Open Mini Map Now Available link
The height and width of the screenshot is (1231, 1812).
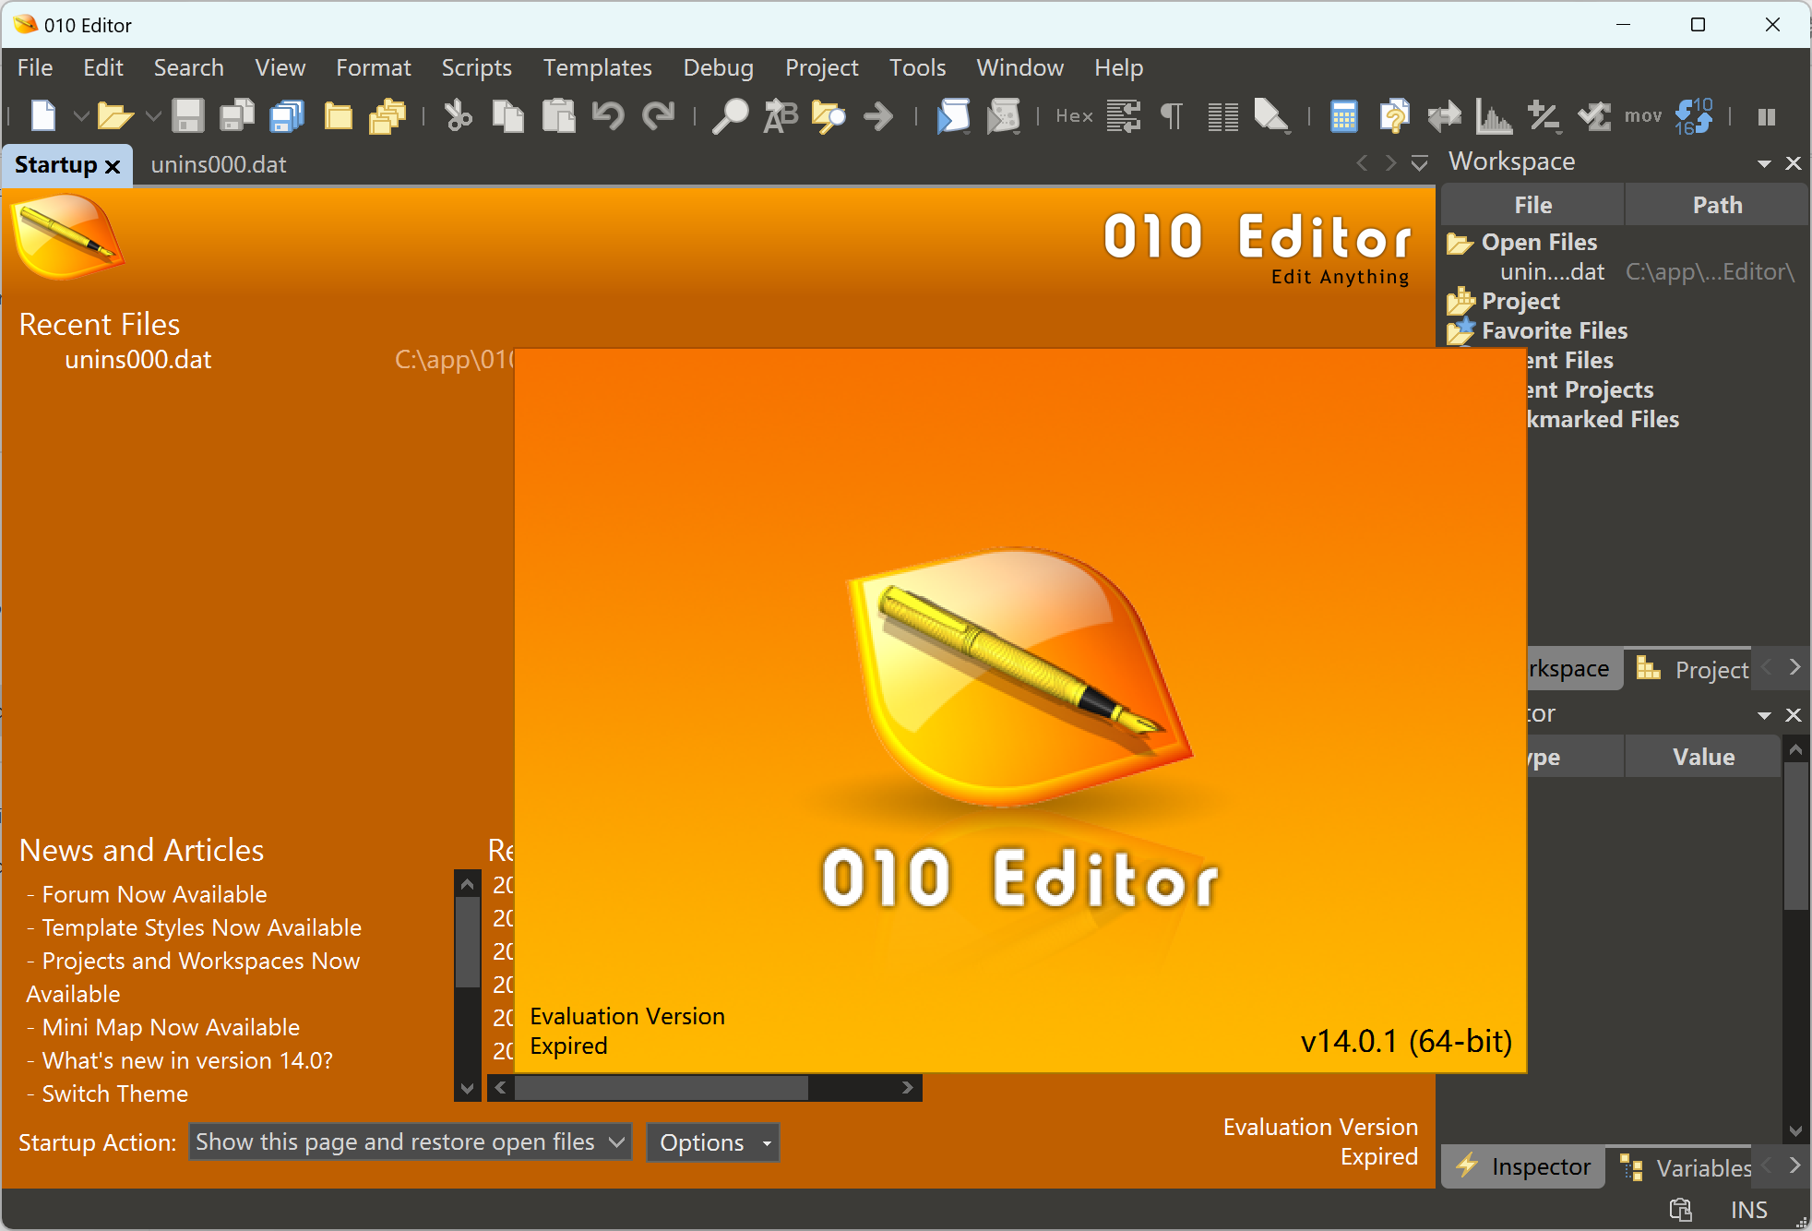click(x=171, y=1028)
